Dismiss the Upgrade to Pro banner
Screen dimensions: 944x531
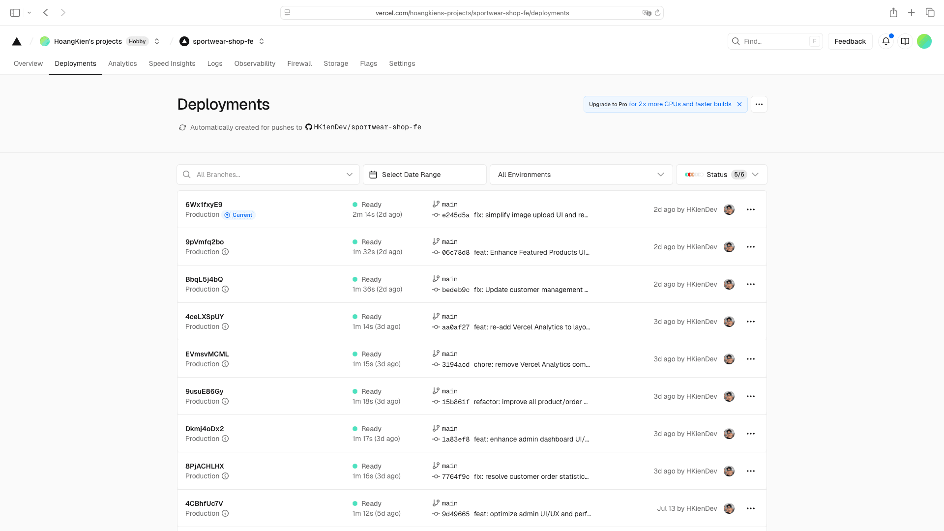pos(739,104)
